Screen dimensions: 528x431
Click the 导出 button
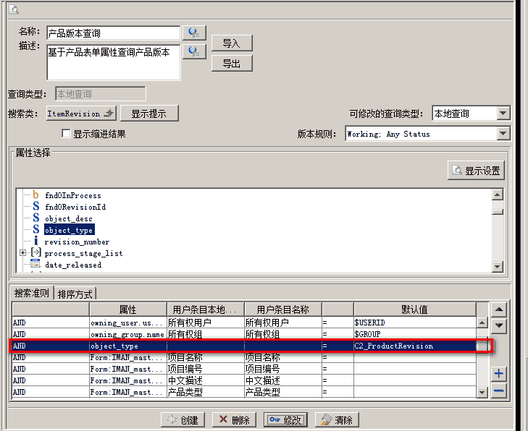pos(232,63)
